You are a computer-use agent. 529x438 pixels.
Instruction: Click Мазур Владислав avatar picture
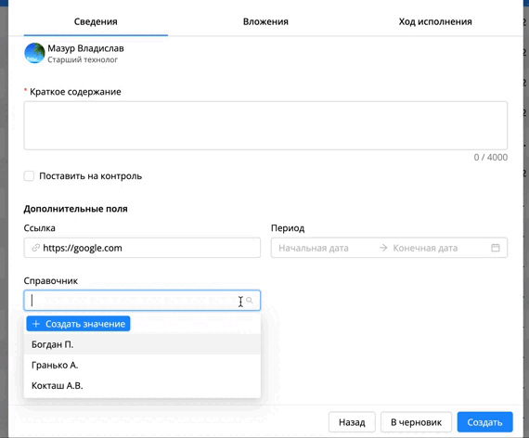[34, 53]
